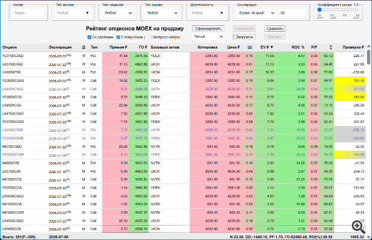Screen dimensions: 372x240
Task: Click the Сформировать button
Action: (208, 29)
